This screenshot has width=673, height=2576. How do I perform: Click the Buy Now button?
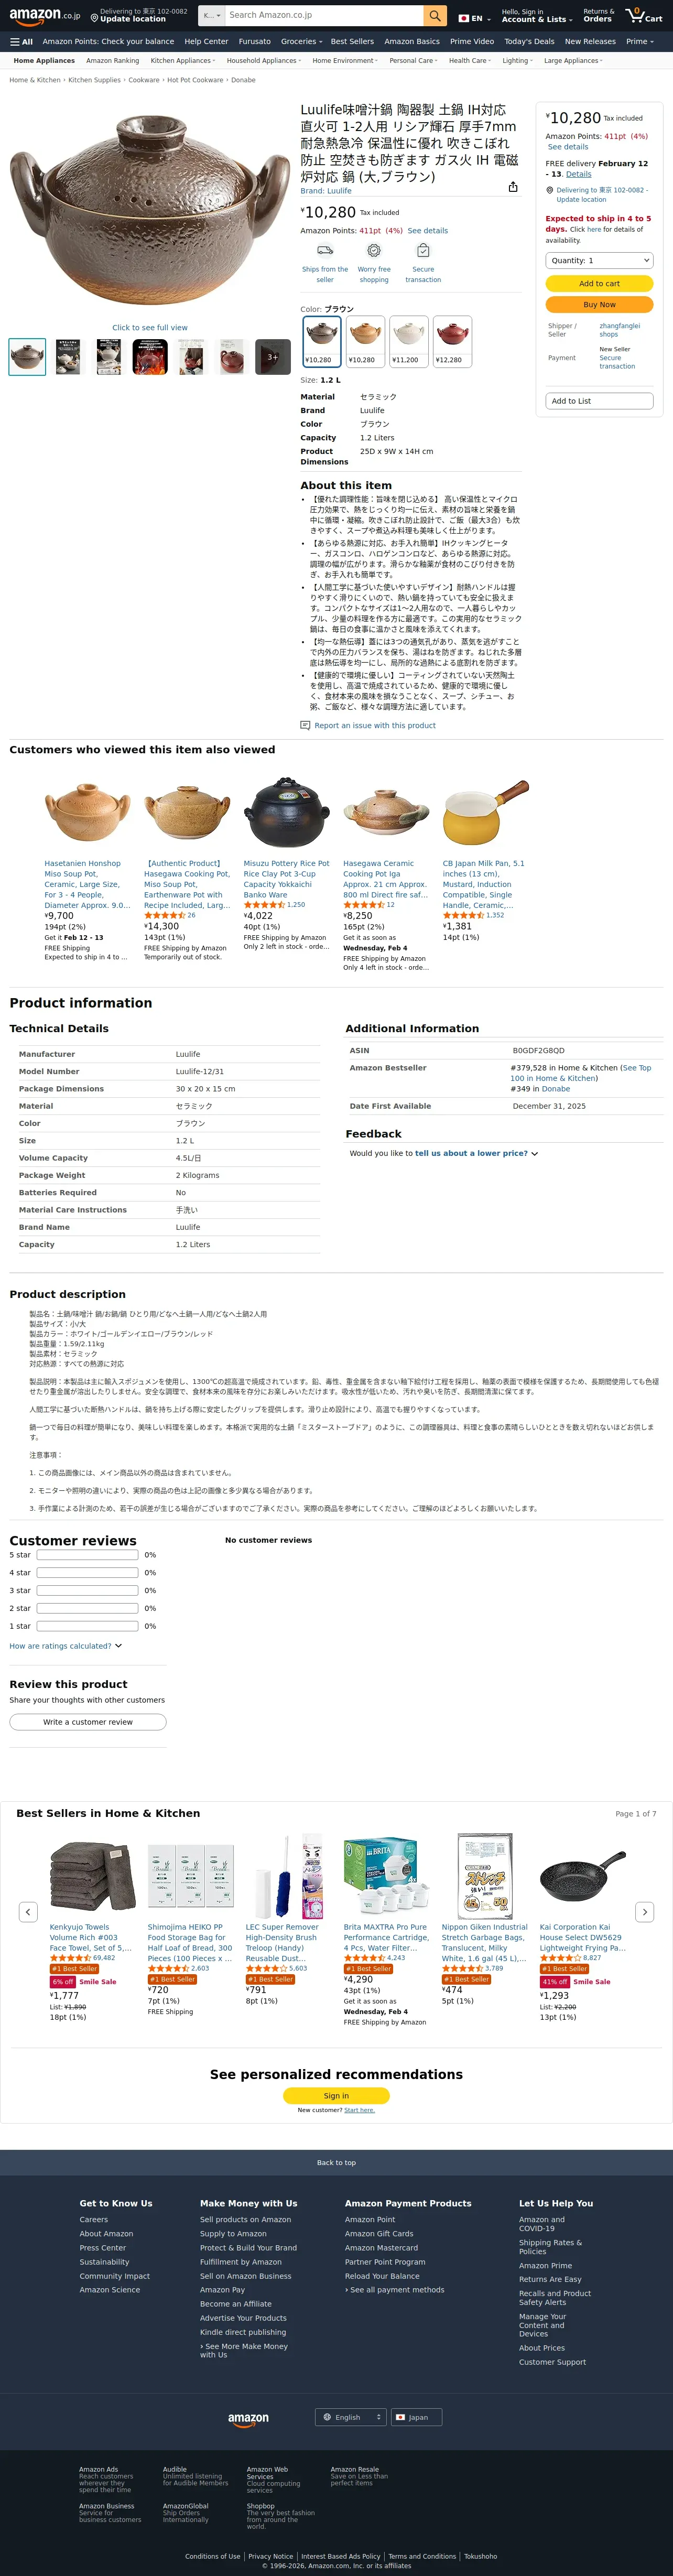click(599, 305)
